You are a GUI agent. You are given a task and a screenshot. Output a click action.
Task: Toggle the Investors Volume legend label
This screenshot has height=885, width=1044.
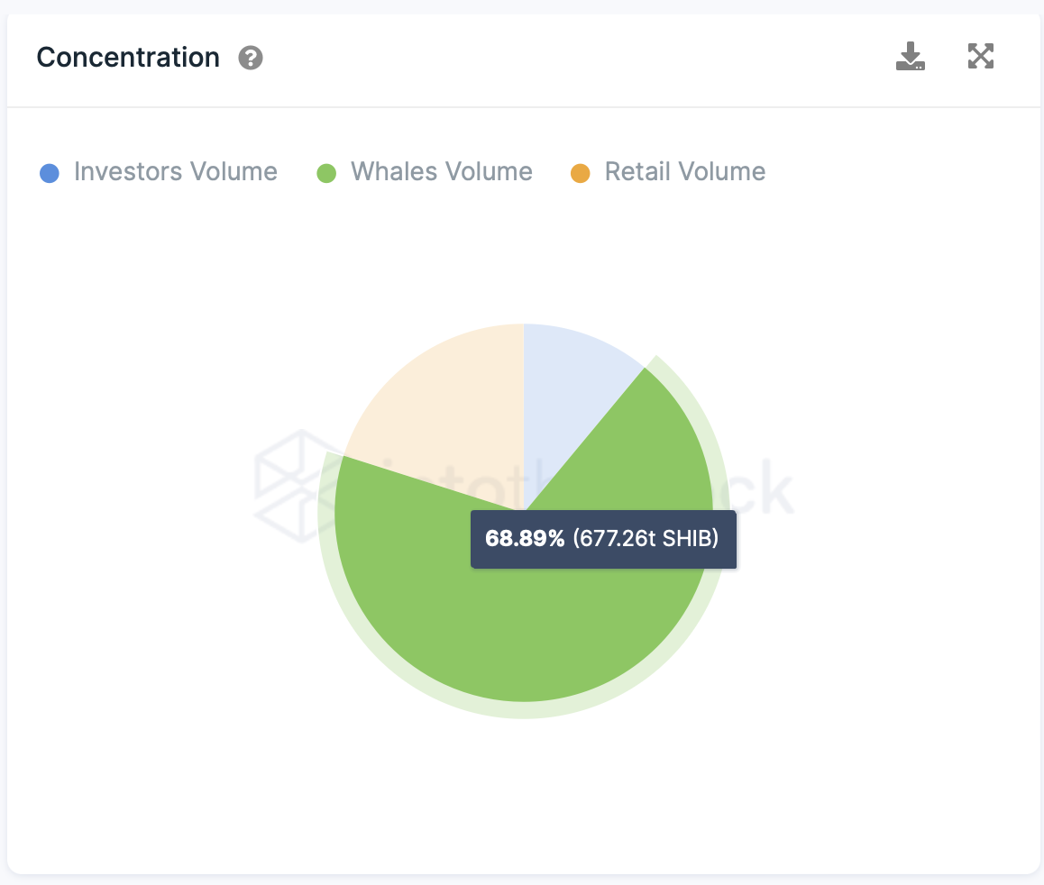click(x=176, y=172)
